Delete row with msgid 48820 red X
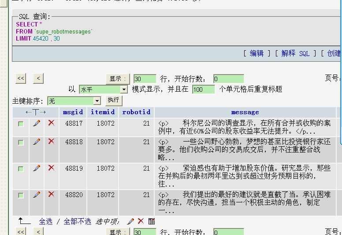Screen dimensions: 342x235 pos(51,194)
